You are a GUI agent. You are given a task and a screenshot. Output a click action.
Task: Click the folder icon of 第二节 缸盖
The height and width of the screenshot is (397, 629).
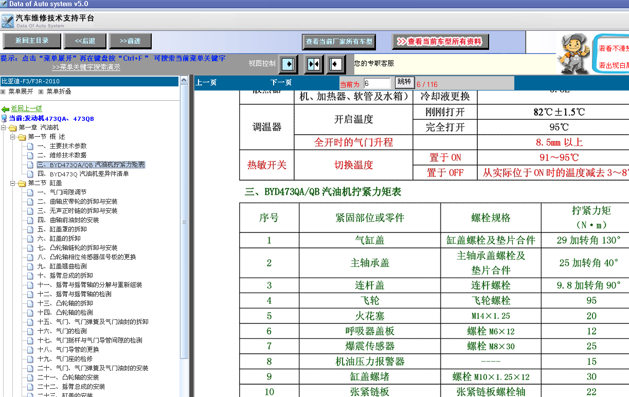(22, 183)
